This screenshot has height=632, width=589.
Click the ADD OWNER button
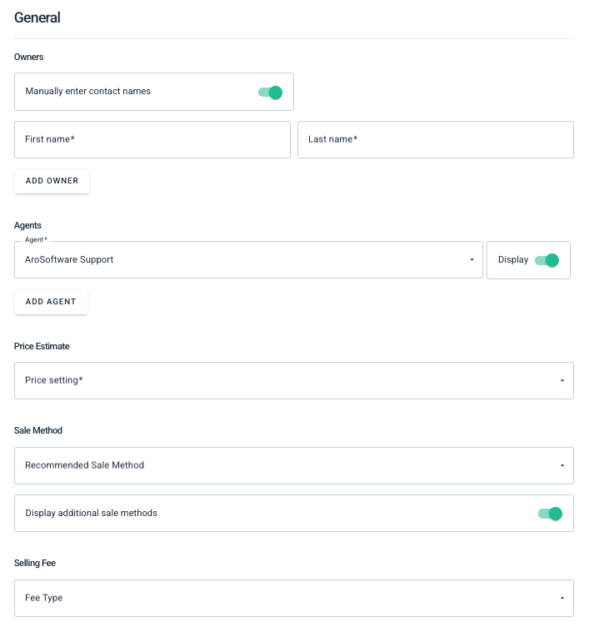(x=52, y=181)
